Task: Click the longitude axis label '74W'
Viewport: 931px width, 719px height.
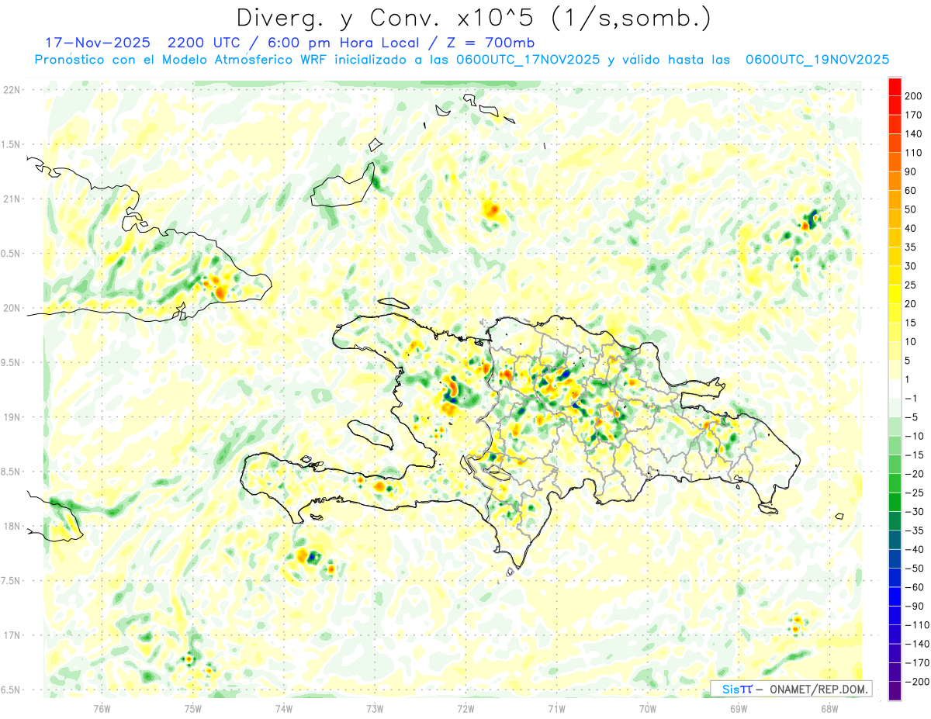Action: 284,708
